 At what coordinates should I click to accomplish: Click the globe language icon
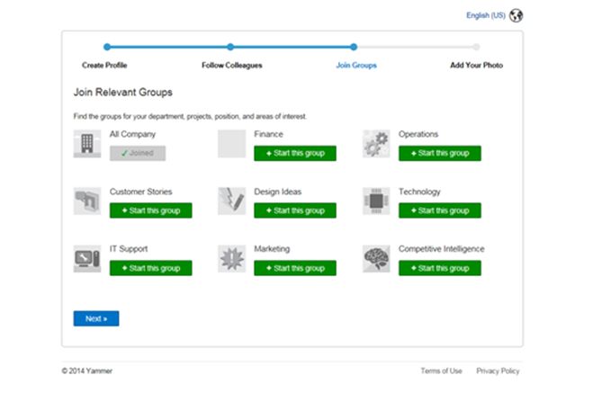pos(516,15)
